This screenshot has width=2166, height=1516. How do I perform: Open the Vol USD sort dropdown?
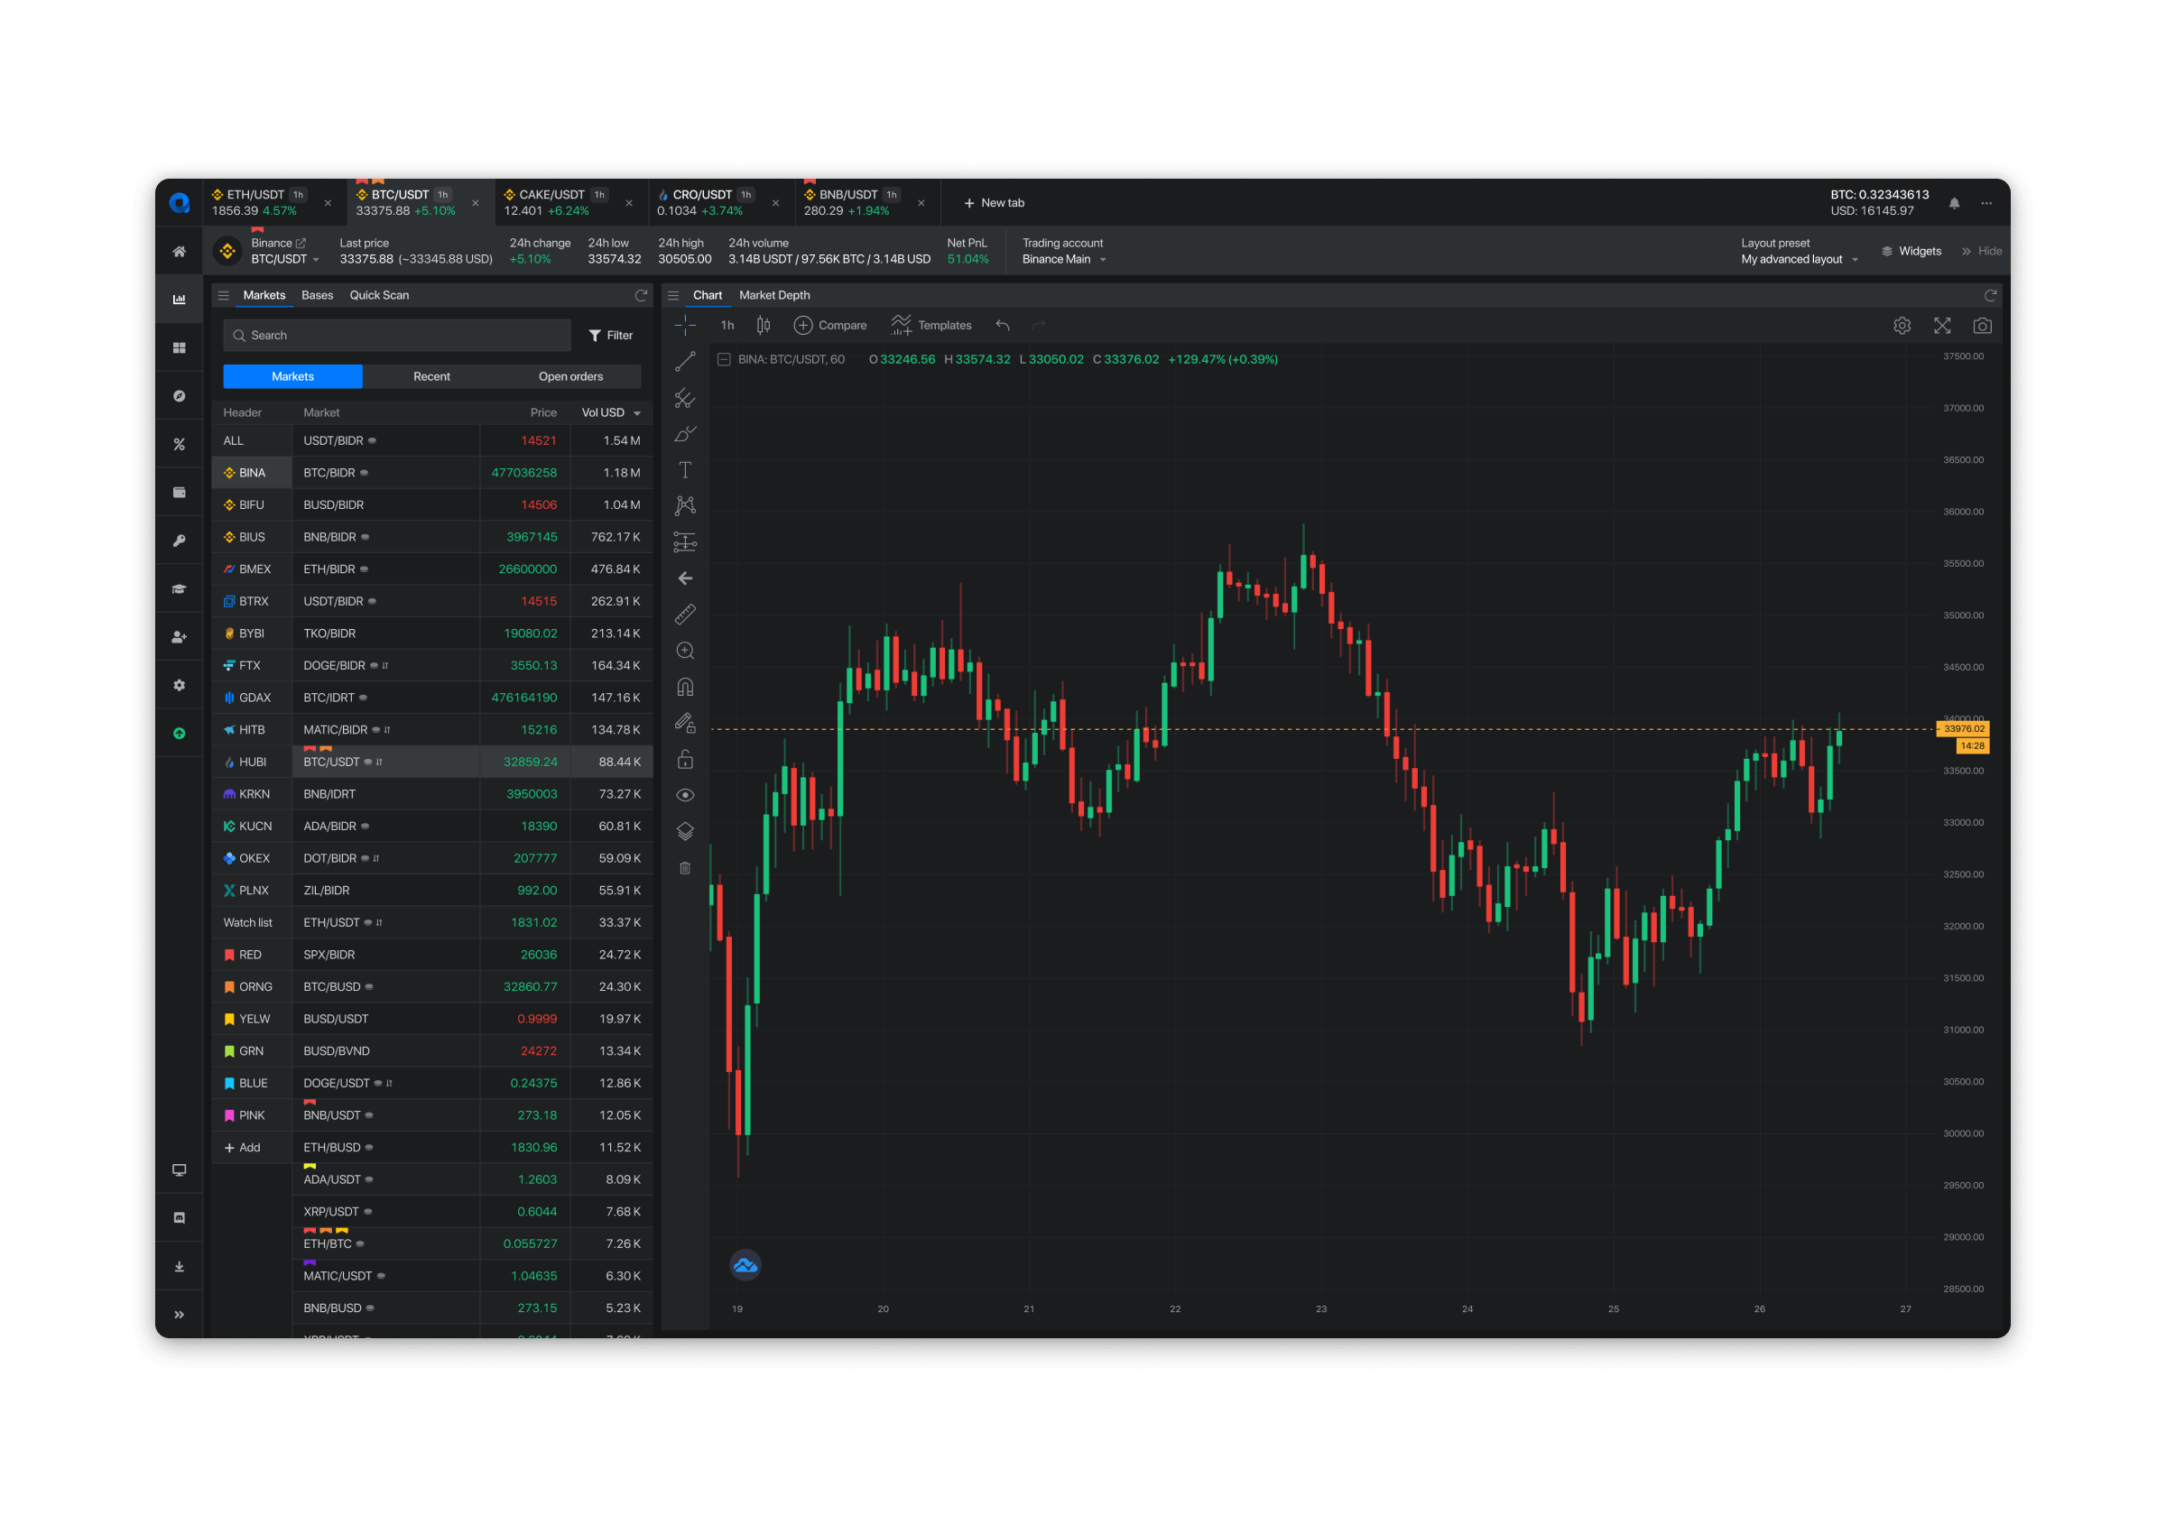click(611, 412)
